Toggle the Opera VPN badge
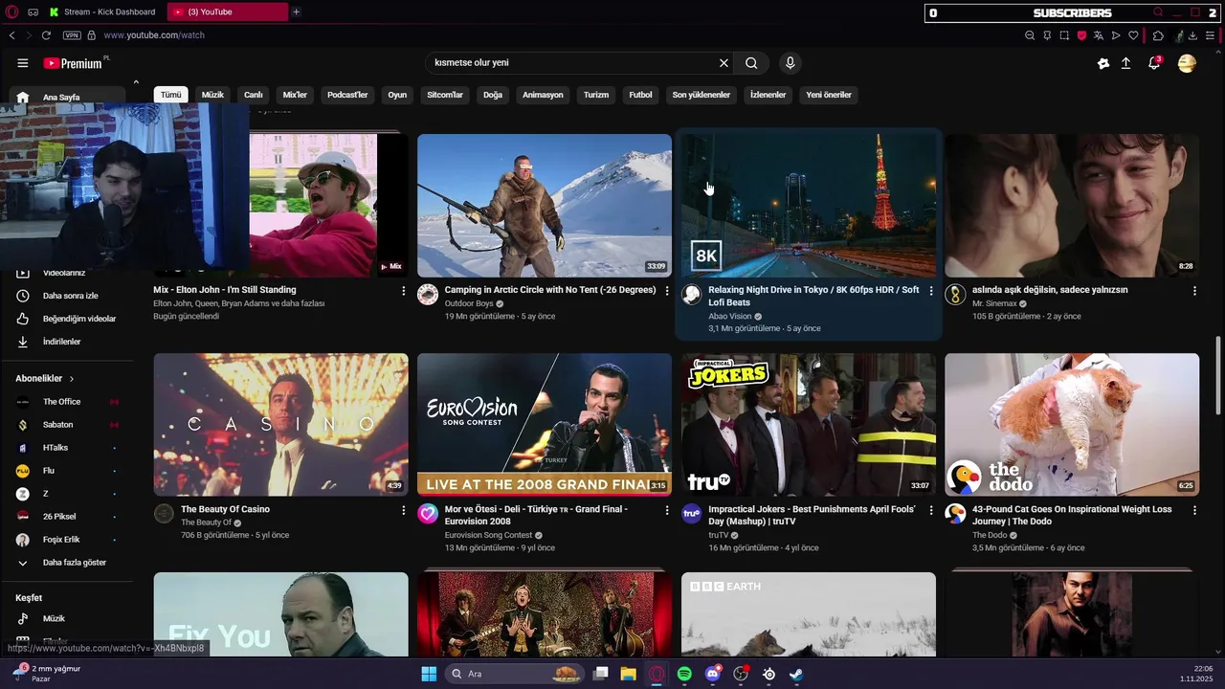Screen dimensions: 1225x689 [x=72, y=35]
